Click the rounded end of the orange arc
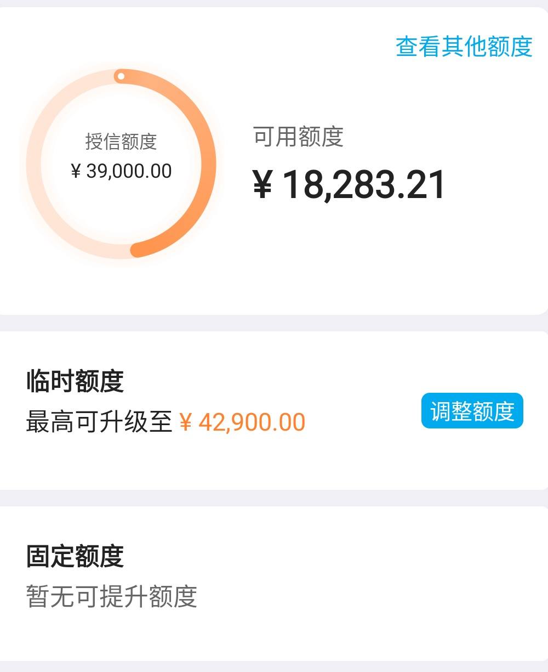548x672 pixels. click(x=138, y=250)
